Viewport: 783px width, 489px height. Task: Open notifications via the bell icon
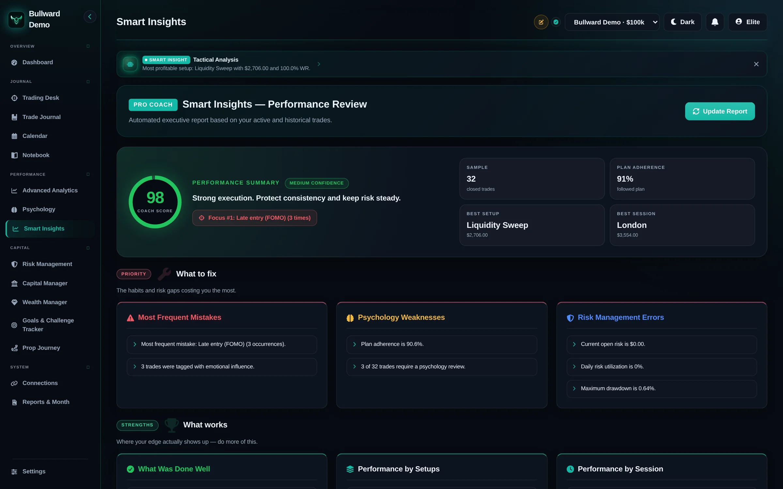click(715, 22)
